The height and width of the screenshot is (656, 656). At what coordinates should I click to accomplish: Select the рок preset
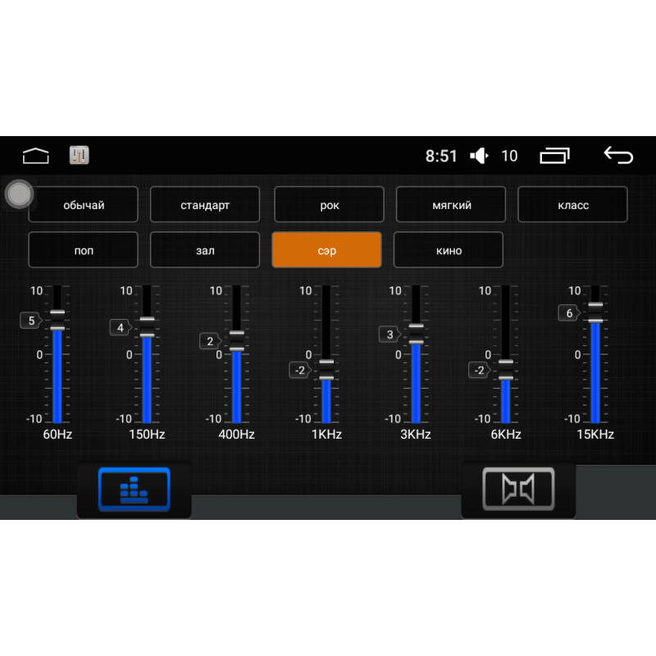tap(330, 204)
